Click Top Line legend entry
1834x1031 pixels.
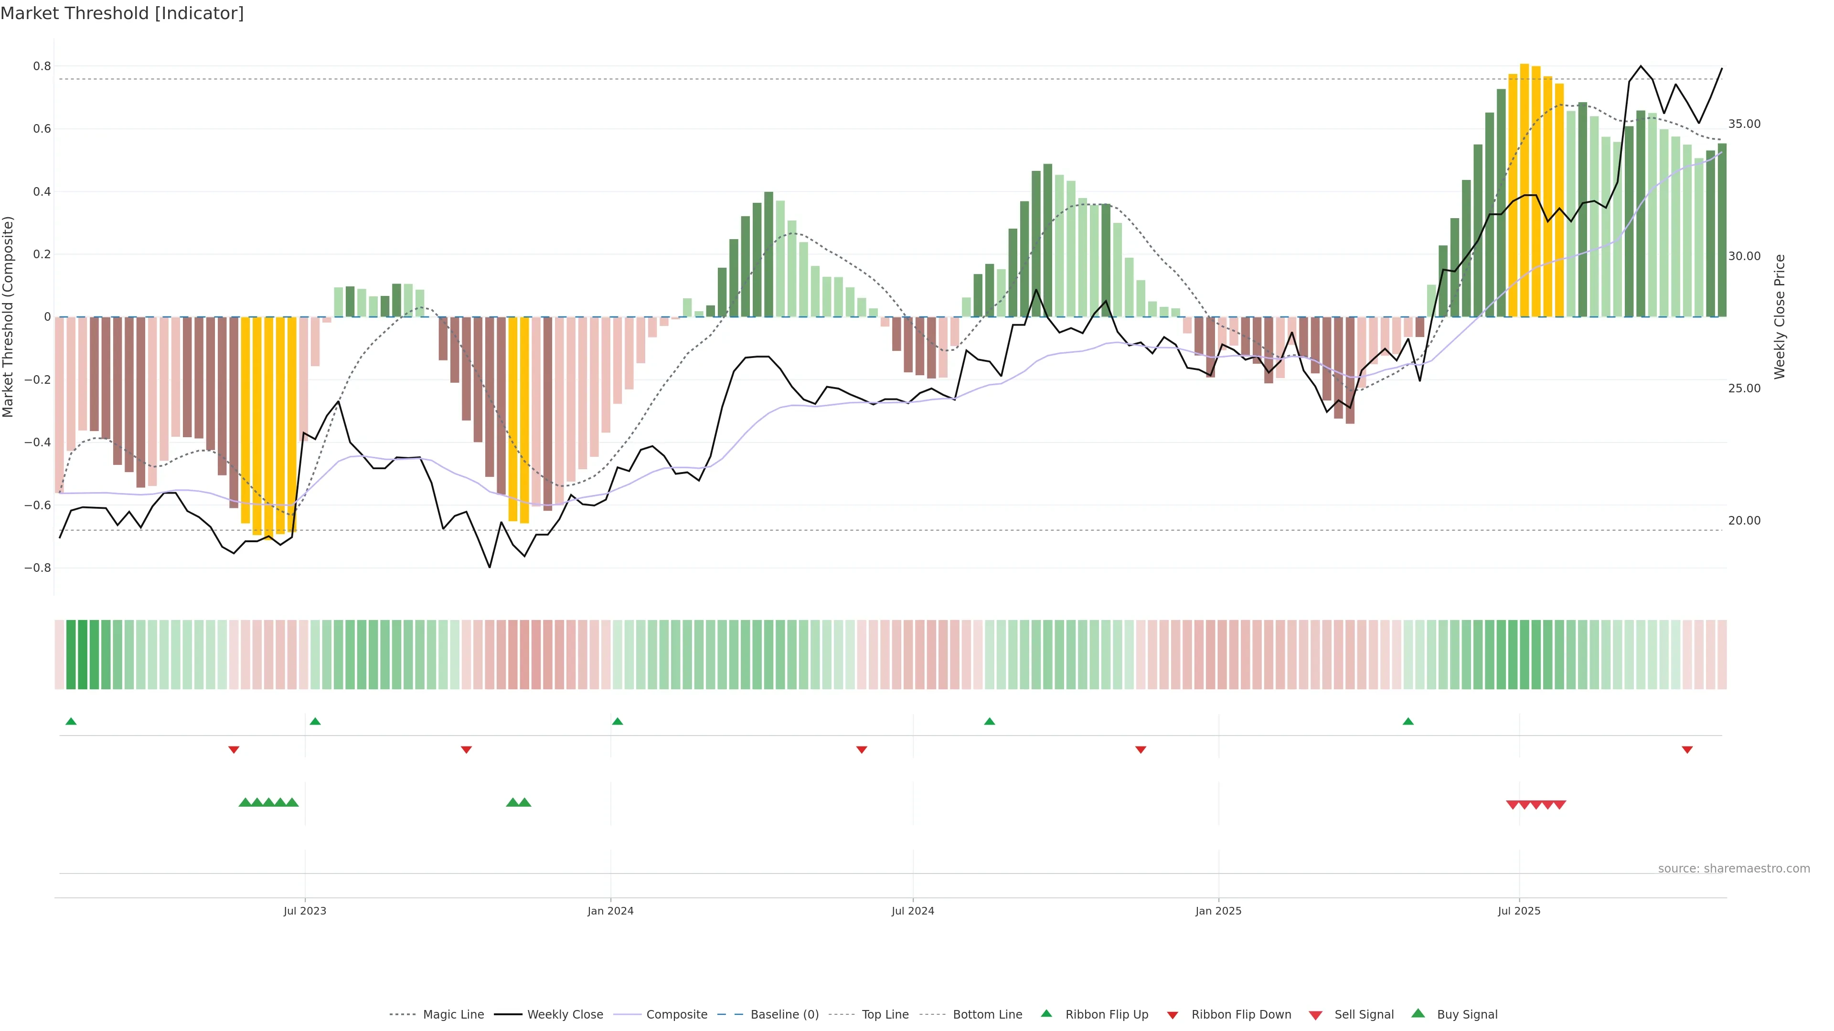[885, 1014]
